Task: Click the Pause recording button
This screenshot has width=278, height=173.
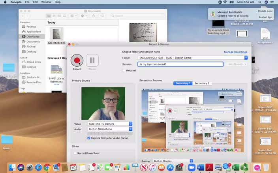Action: tap(92, 60)
